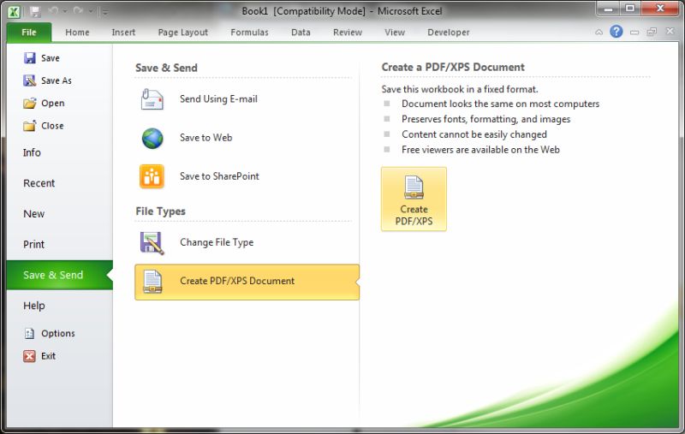Image resolution: width=685 pixels, height=434 pixels.
Task: Open the Customize Quick Access Toolbar dropdown
Action: pos(105,12)
